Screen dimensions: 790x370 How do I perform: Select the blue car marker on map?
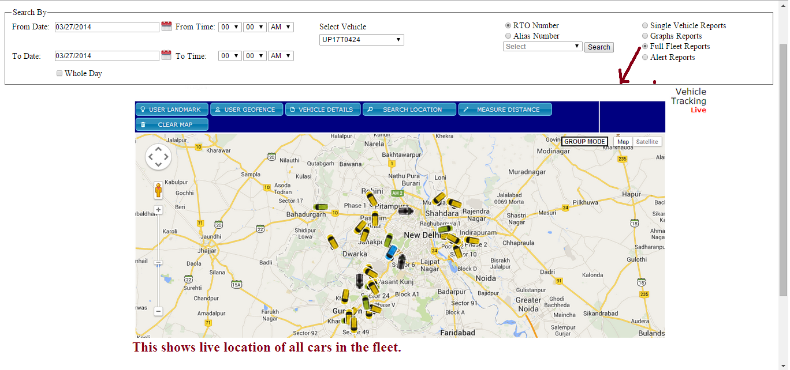pos(391,252)
